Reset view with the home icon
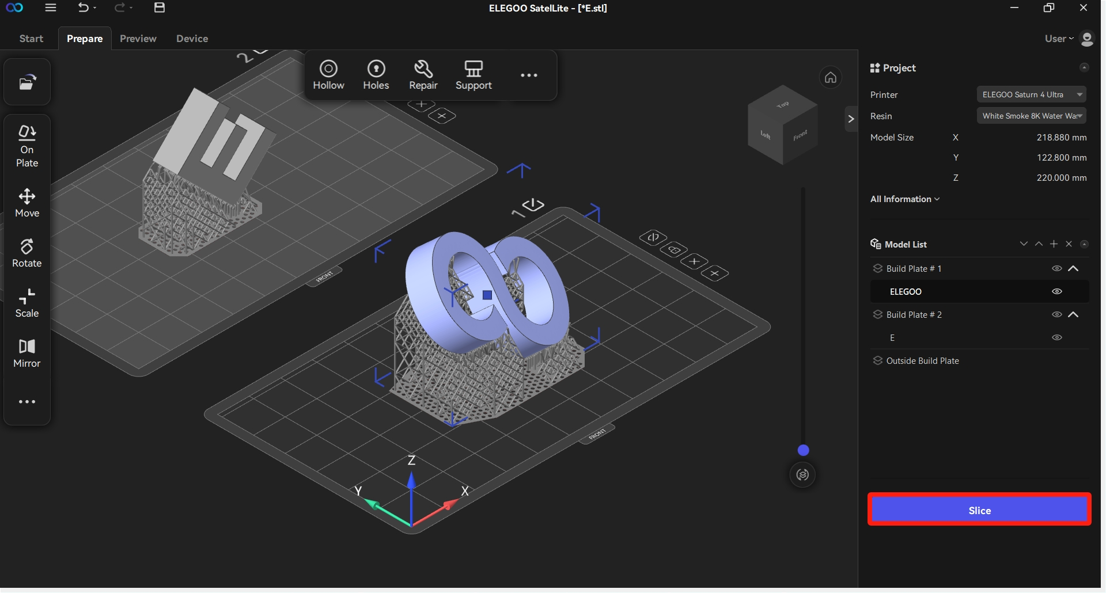 830,77
